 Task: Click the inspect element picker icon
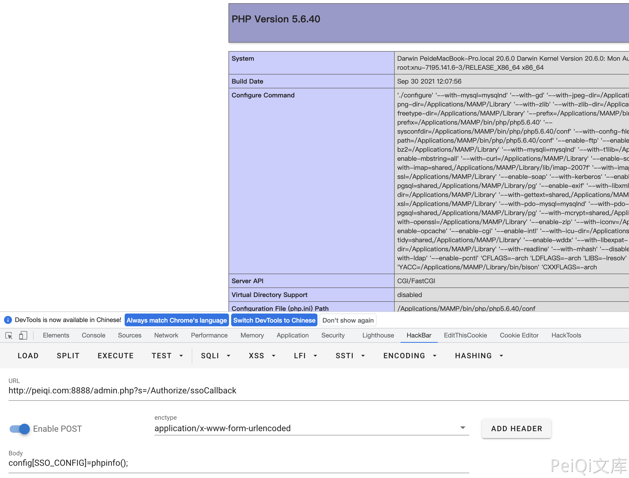(9, 335)
